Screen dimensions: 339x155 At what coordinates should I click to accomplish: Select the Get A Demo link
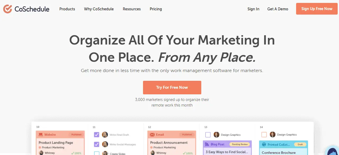[278, 9]
